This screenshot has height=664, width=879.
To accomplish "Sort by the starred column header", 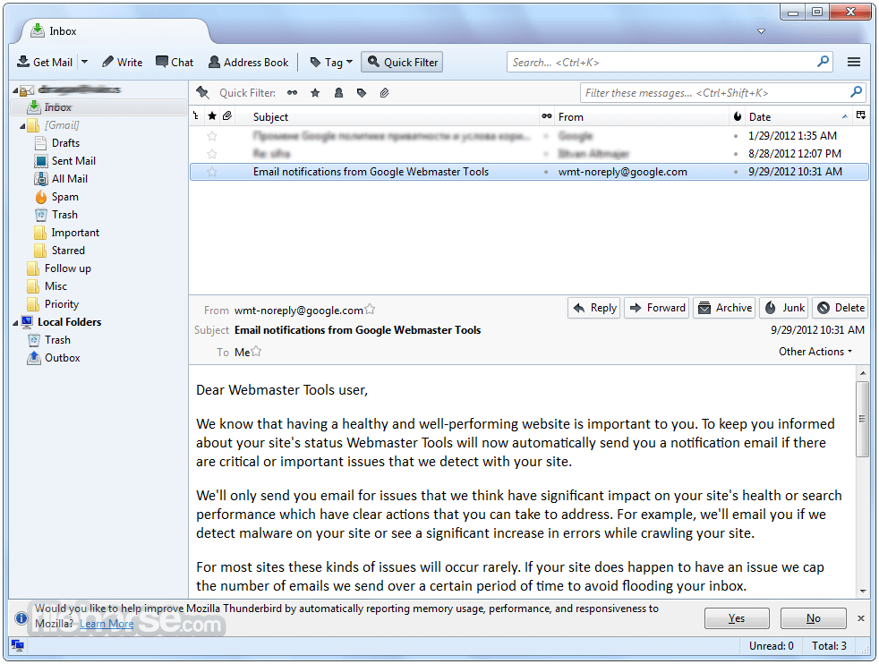I will [212, 116].
